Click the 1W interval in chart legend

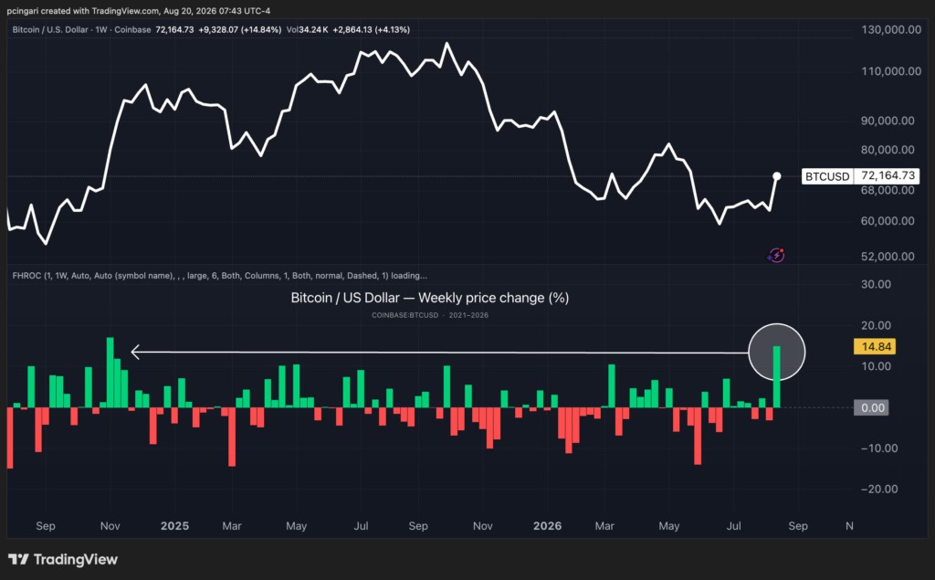[x=101, y=29]
